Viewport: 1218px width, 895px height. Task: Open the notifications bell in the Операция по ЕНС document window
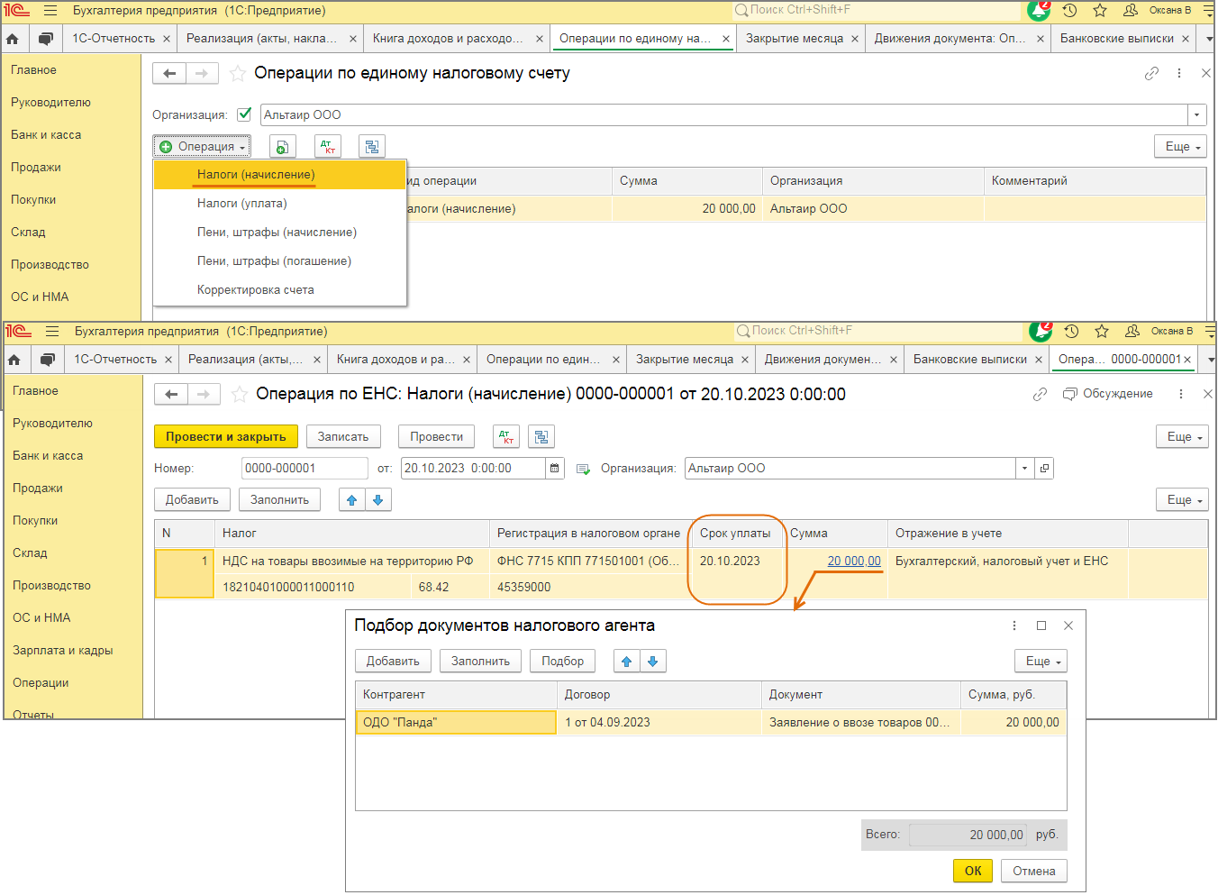click(x=1041, y=331)
